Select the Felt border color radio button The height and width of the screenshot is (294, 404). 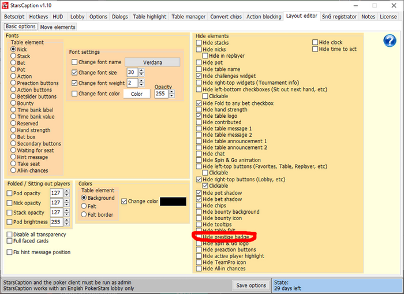pyautogui.click(x=84, y=214)
